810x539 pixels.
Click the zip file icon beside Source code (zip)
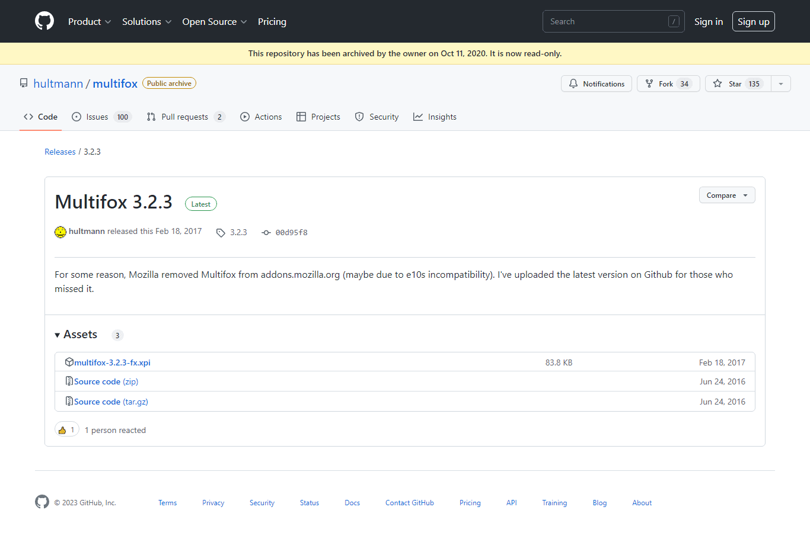[69, 381]
